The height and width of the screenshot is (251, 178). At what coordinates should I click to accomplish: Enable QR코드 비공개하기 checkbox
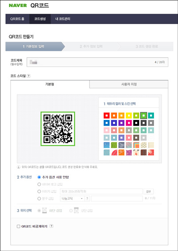pyautogui.click(x=18, y=227)
